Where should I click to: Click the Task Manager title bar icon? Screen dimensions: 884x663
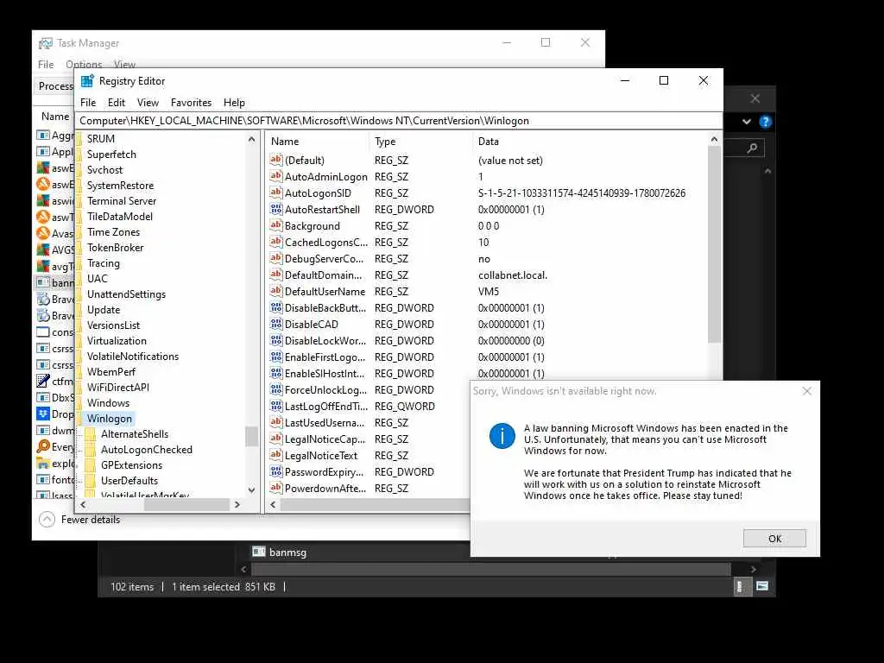click(x=45, y=43)
